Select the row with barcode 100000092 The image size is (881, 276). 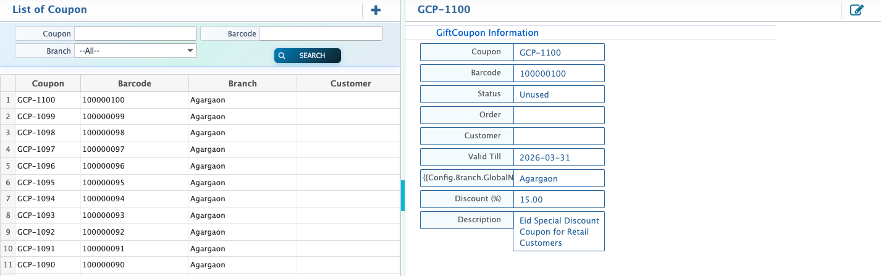pyautogui.click(x=103, y=232)
